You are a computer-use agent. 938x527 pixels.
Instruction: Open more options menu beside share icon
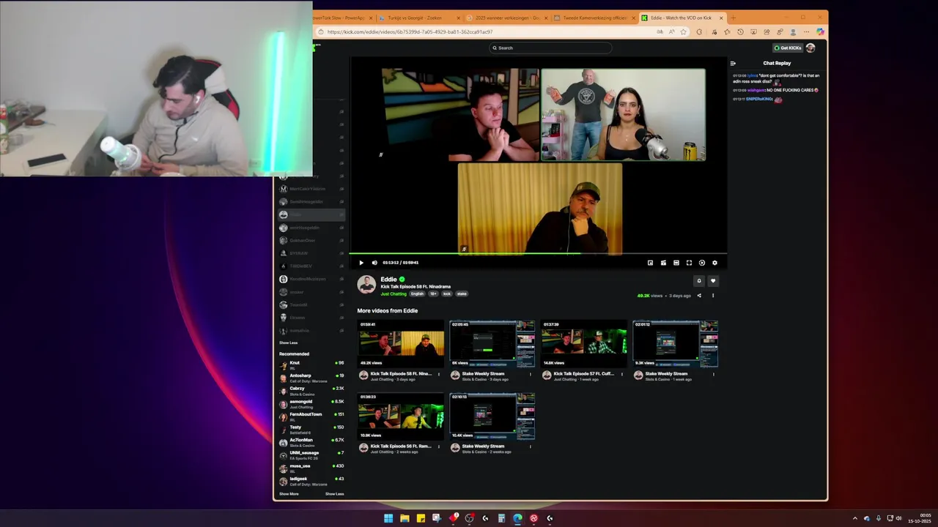[x=712, y=296]
